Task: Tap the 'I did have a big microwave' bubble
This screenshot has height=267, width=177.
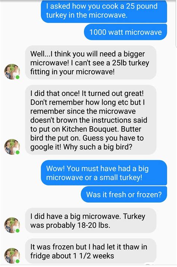Action: (91, 221)
